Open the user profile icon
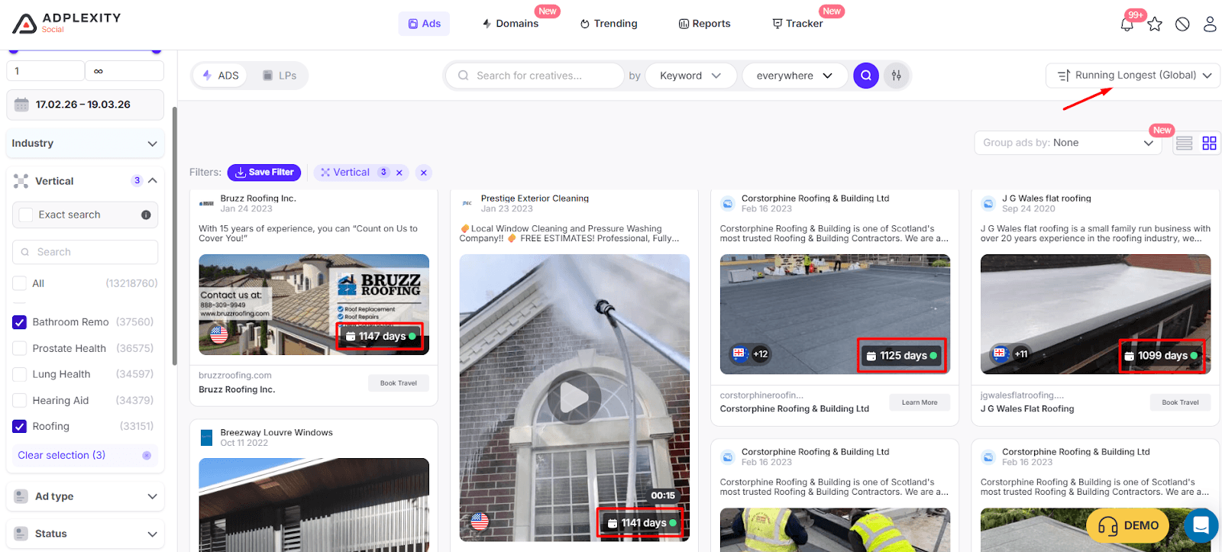This screenshot has height=552, width=1222. (x=1210, y=24)
